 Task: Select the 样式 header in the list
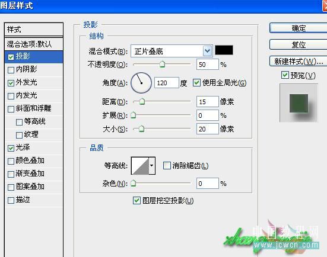point(34,30)
